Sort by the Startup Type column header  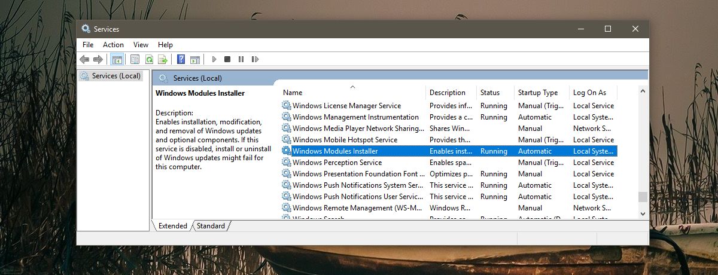[541, 93]
